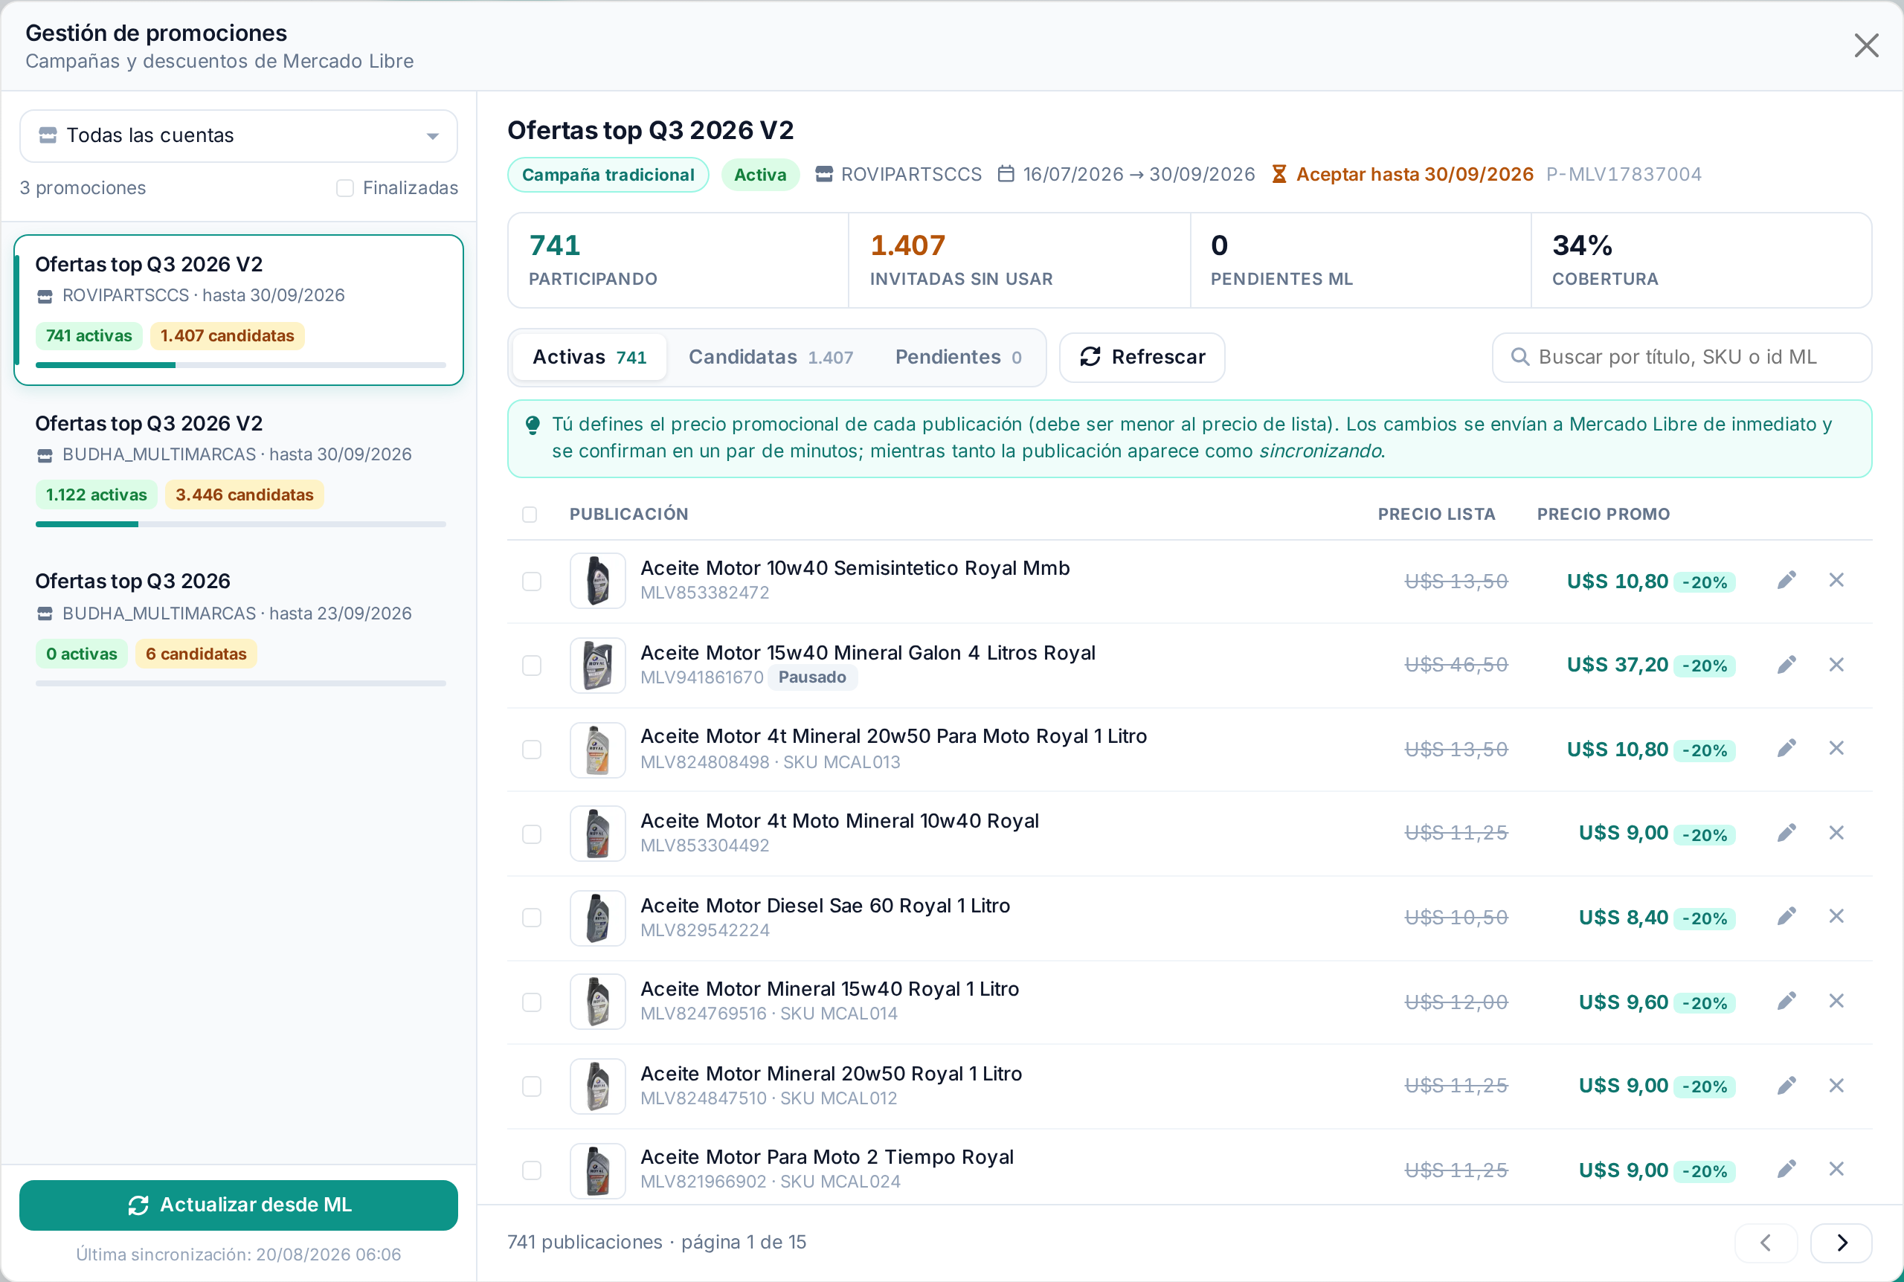Remove Aceite 15w40 Mineral Galon from promotion

click(x=1836, y=665)
